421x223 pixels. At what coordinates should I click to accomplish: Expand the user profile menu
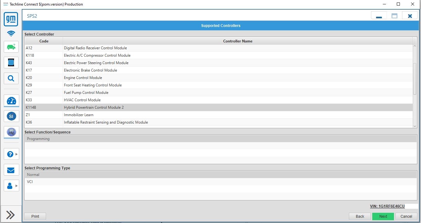(x=11, y=186)
